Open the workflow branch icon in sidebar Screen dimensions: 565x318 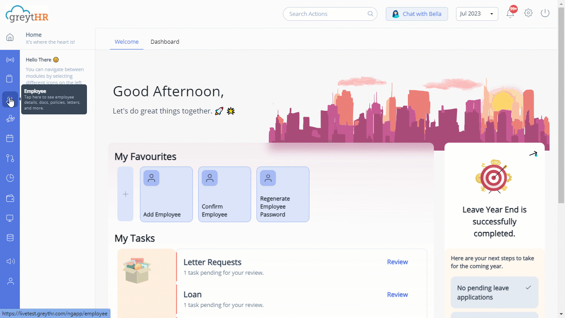click(10, 158)
